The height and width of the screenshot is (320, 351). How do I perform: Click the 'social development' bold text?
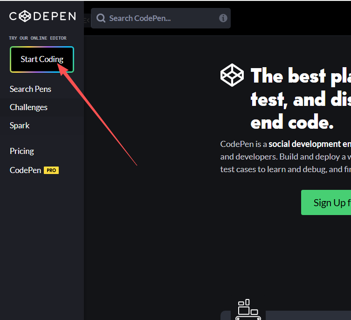pos(305,144)
